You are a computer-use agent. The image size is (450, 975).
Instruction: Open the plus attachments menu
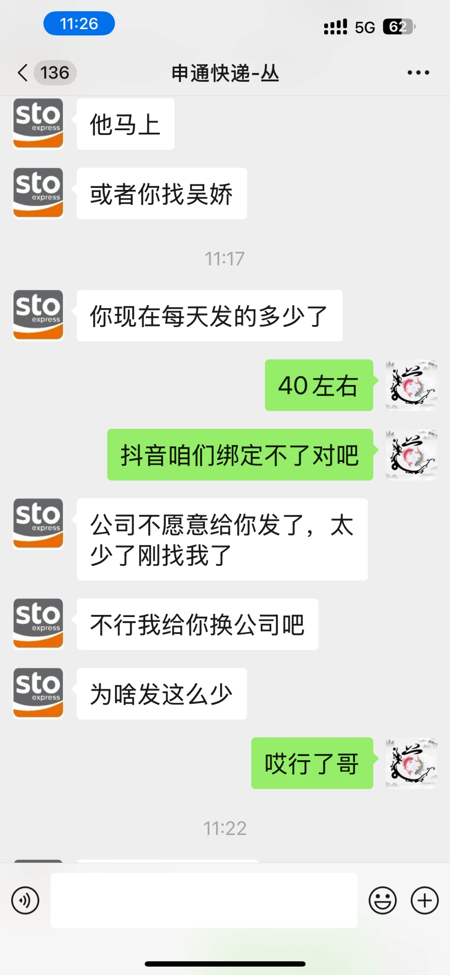425,900
